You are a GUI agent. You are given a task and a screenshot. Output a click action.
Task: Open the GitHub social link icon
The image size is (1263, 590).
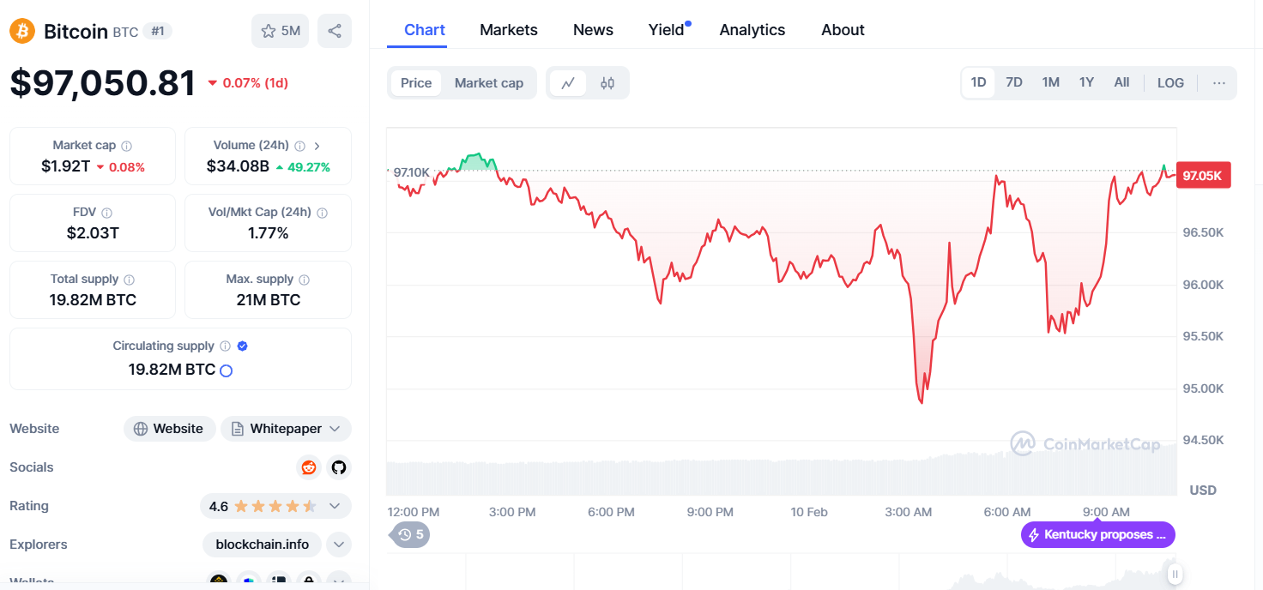pyautogui.click(x=339, y=467)
